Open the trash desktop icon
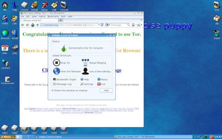The height and width of the screenshot is (139, 222). [x=217, y=34]
